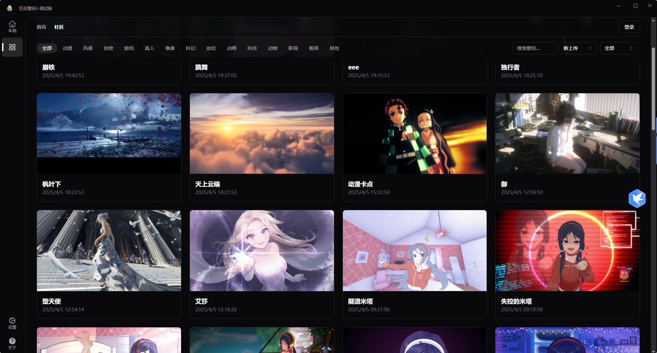Viewport: 657px width, 353px height.
Task: Open the 失控的米塔 wallpaper thumbnail
Action: [x=567, y=250]
